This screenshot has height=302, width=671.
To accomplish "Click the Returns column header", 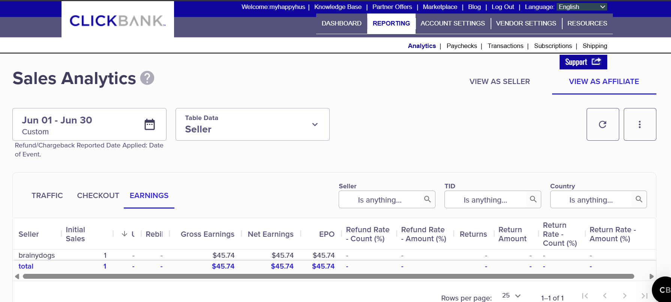I will [x=473, y=234].
